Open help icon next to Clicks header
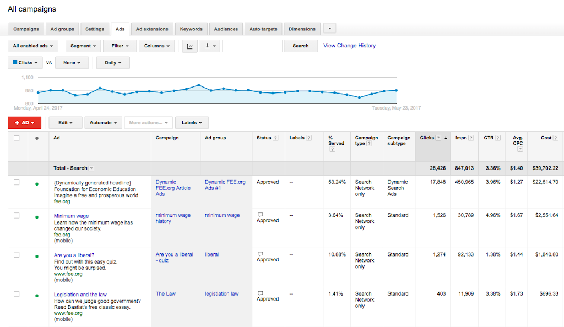Image resolution: width=564 pixels, height=327 pixels. [438, 138]
